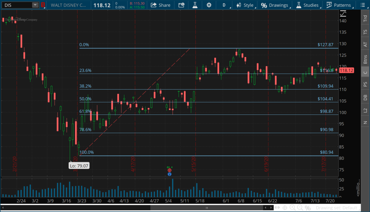This screenshot has width=370, height=212.
Task: Click the scroll-right arrow below chart
Action: click(x=270, y=208)
